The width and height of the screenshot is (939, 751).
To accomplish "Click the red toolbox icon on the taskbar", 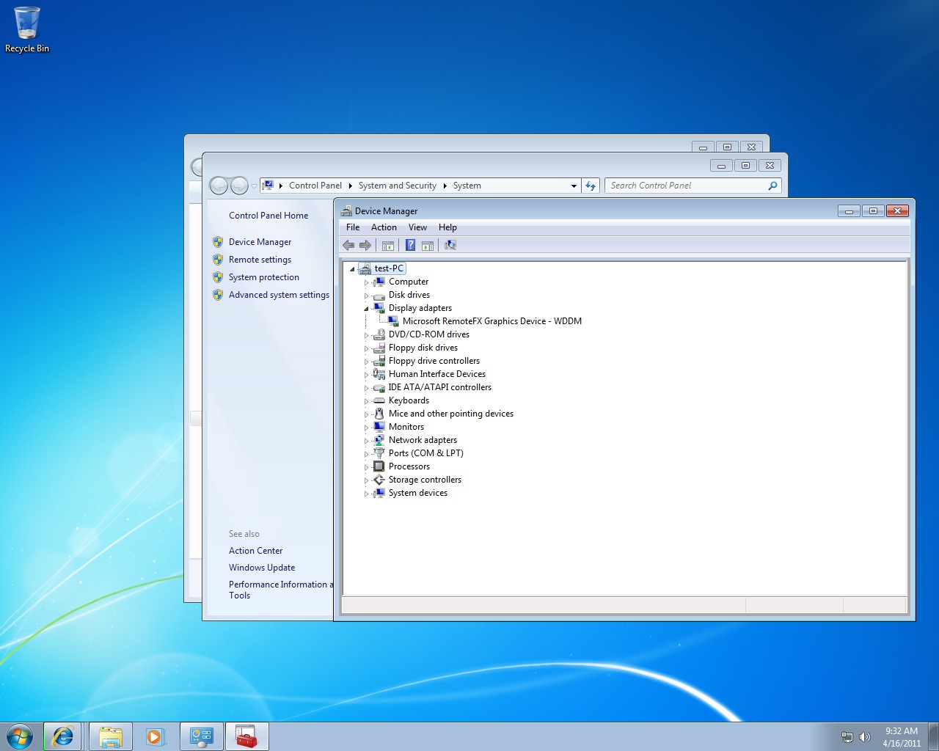I will (x=246, y=736).
